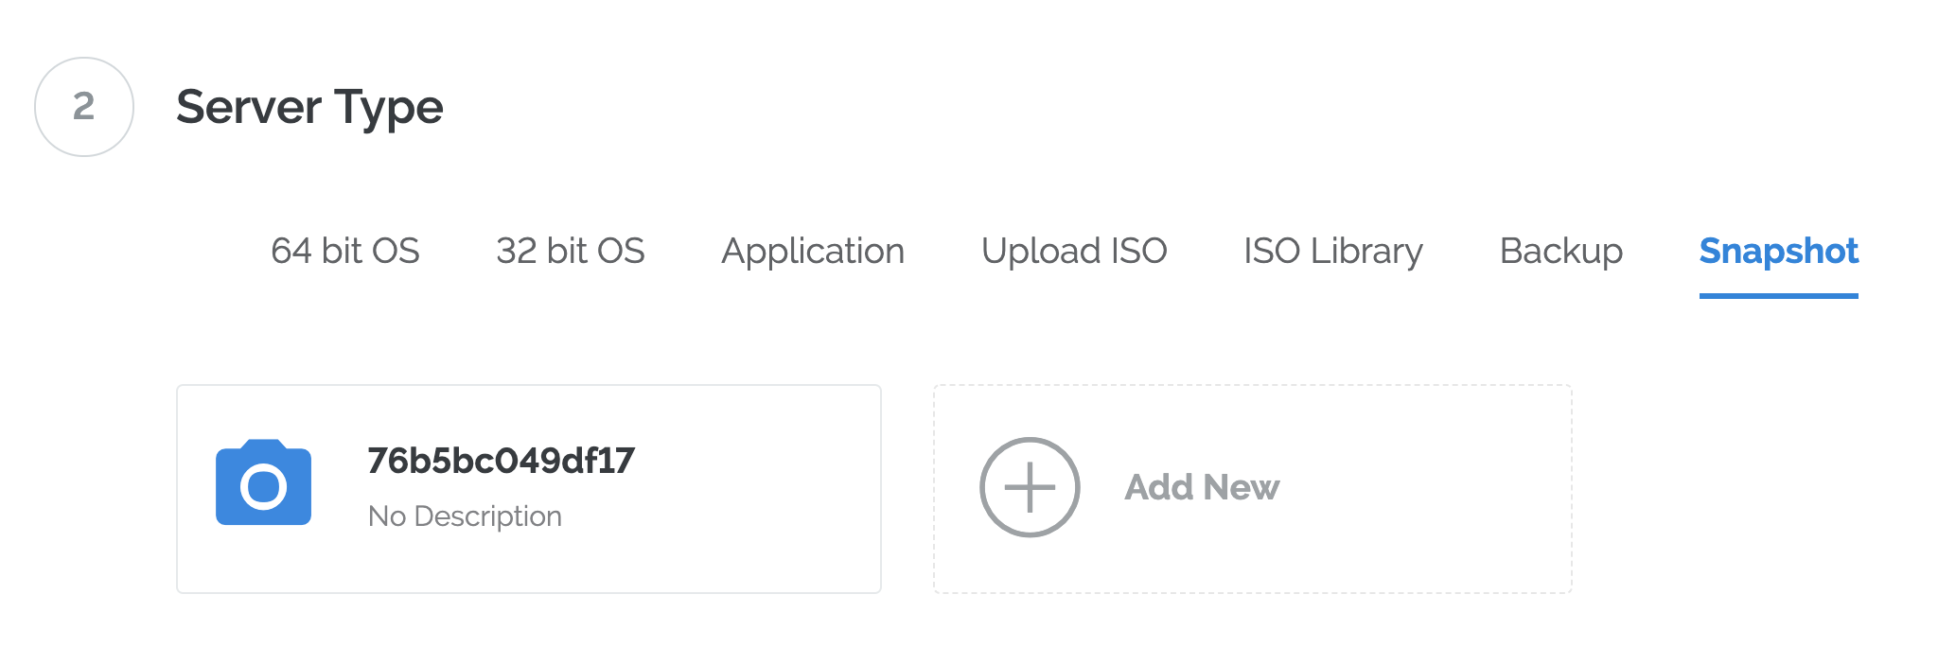
Task: Click the white lens of the camera icon
Action: point(263,487)
